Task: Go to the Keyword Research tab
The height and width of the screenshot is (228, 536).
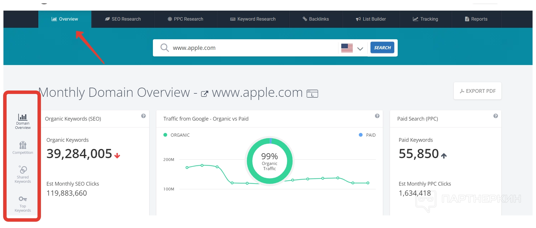Action: coord(253,19)
